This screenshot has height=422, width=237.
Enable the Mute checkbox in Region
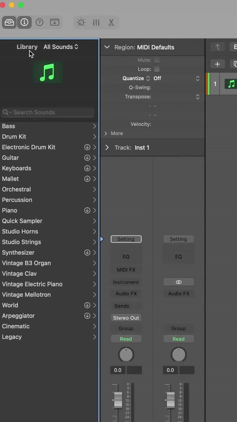pyautogui.click(x=157, y=60)
